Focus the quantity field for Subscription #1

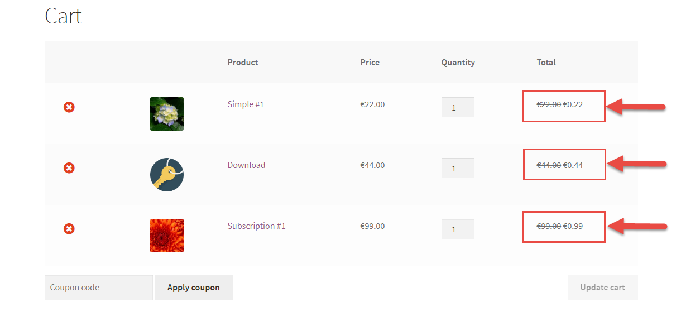(458, 229)
